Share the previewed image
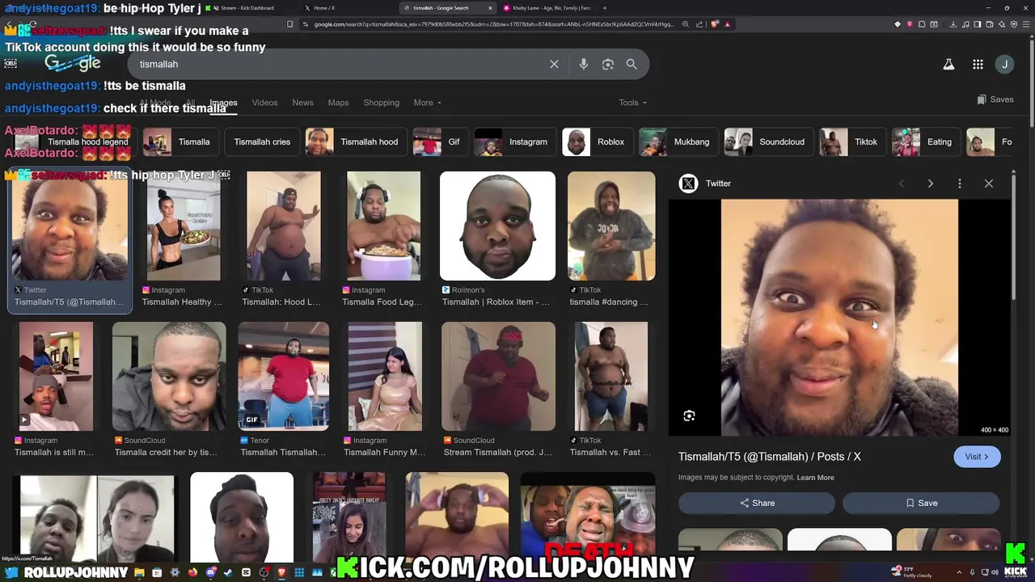The height and width of the screenshot is (582, 1035). click(756, 503)
